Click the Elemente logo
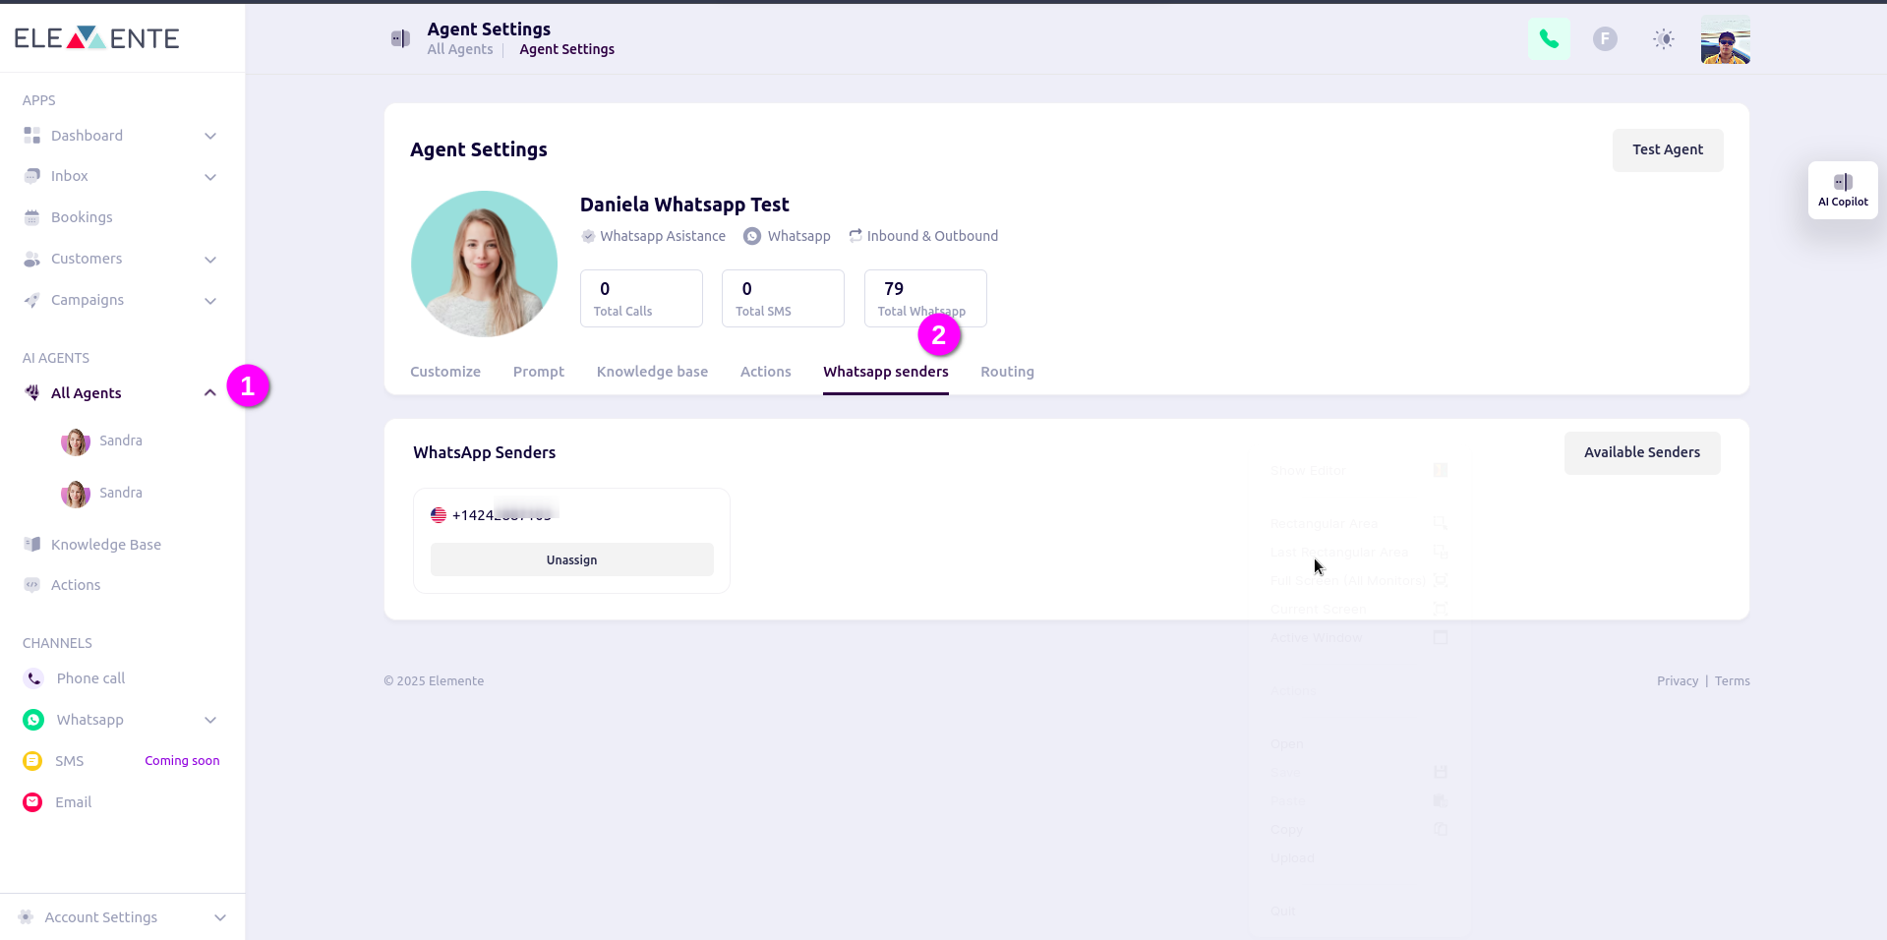Viewport: 1887px width, 940px height. [96, 37]
